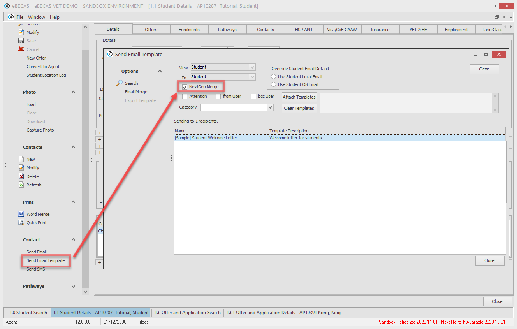Viewport: 517px width, 329px height.
Task: Uncheck the NextGen Merge checkbox
Action: 185,87
